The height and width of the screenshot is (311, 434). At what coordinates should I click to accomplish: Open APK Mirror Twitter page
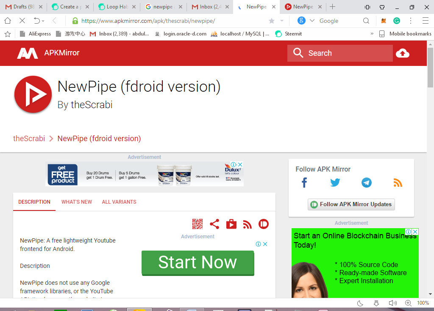[x=335, y=183]
